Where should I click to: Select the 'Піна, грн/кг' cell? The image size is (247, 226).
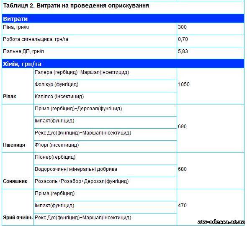pos(89,29)
